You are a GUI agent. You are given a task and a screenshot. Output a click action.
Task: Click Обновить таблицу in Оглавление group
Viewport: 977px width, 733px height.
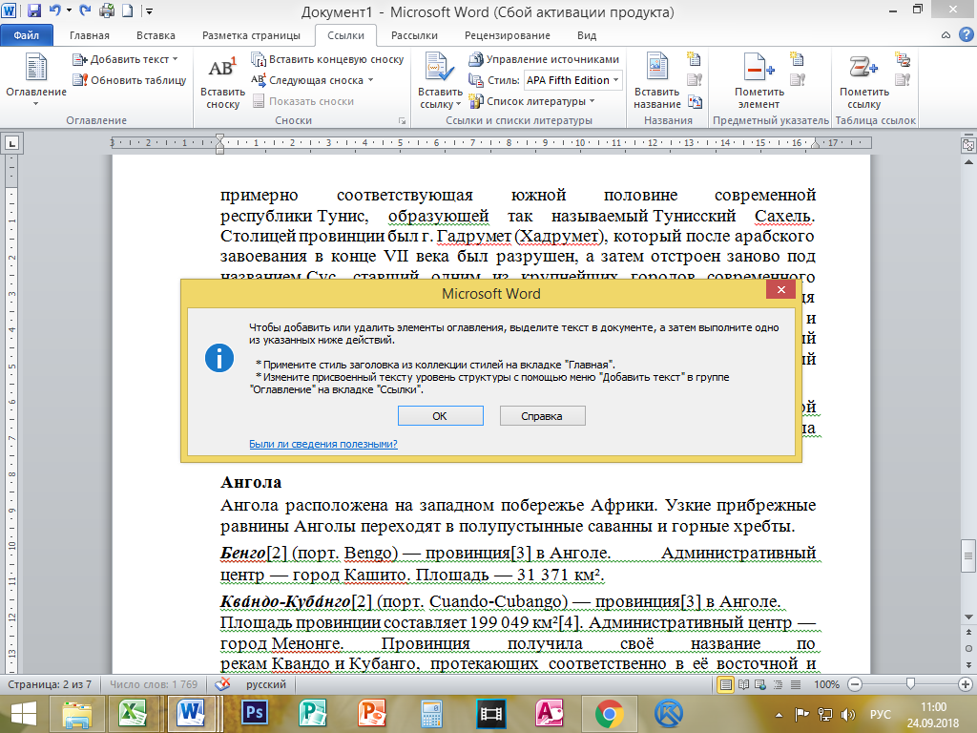(130, 80)
